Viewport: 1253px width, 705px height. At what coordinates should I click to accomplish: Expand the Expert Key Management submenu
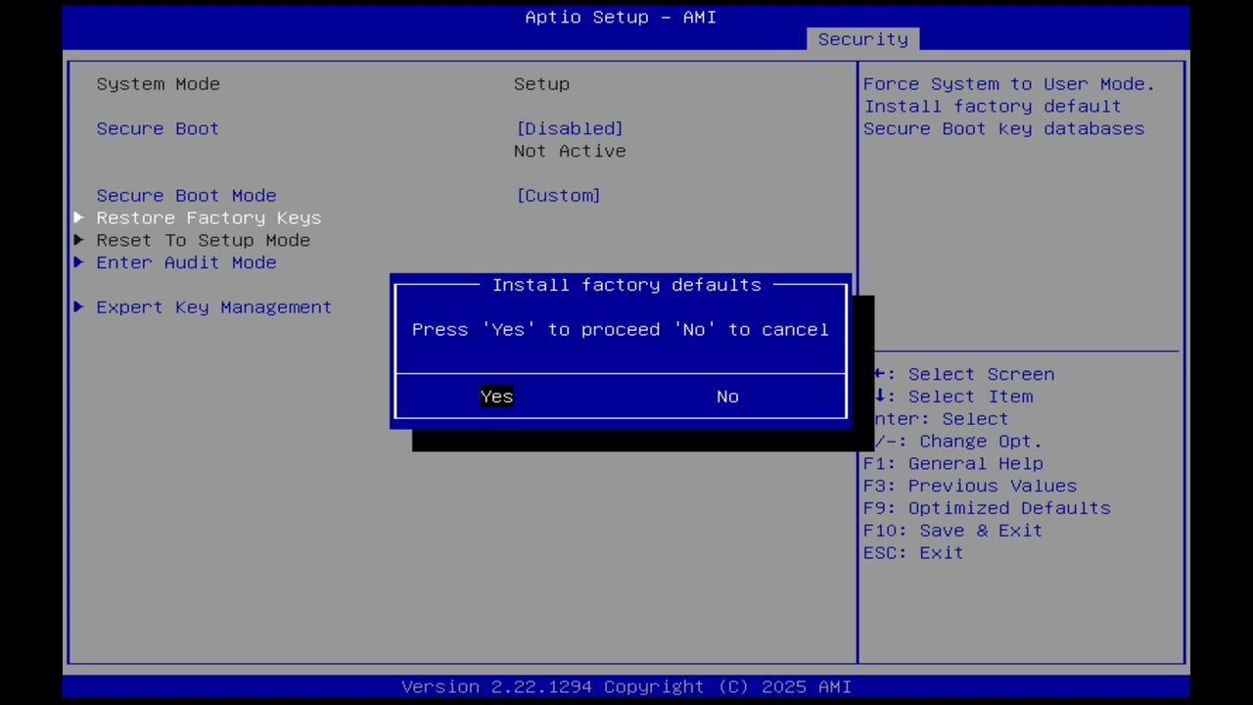[x=213, y=306]
